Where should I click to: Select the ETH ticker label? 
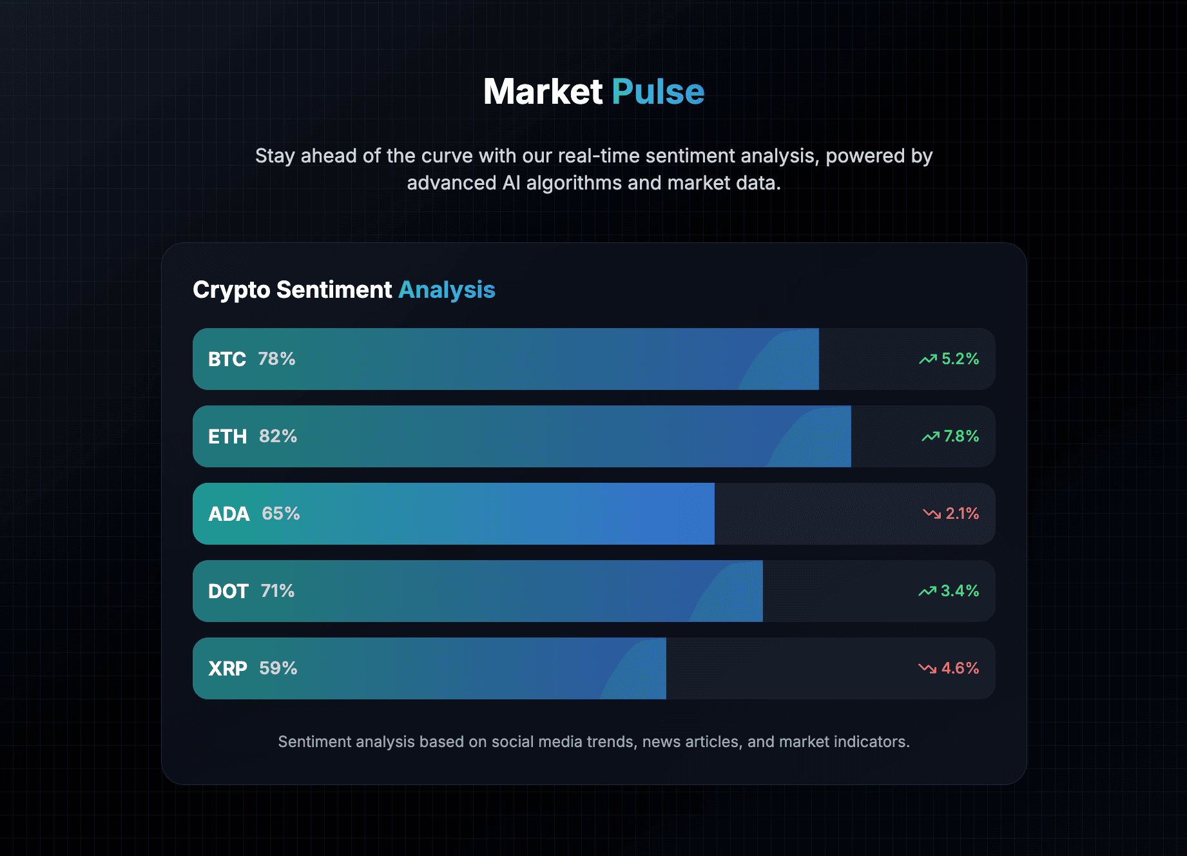[227, 436]
